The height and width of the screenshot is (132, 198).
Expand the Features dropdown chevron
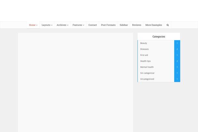click(x=83, y=25)
